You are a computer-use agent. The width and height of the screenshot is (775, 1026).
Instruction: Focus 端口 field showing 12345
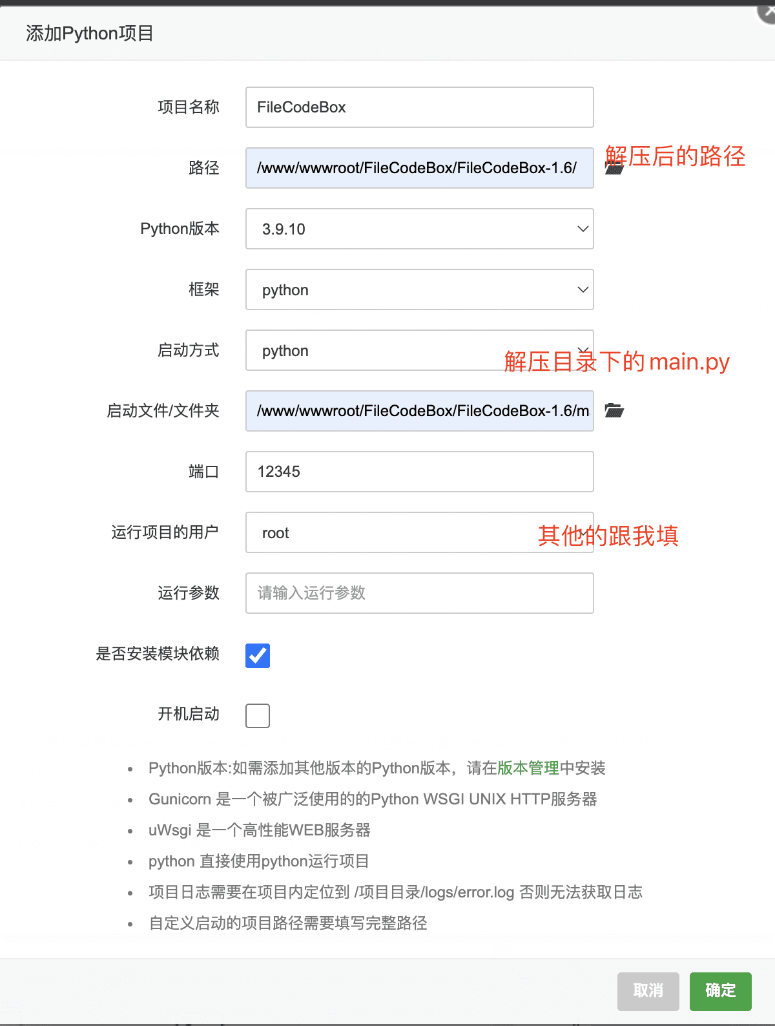pos(420,472)
